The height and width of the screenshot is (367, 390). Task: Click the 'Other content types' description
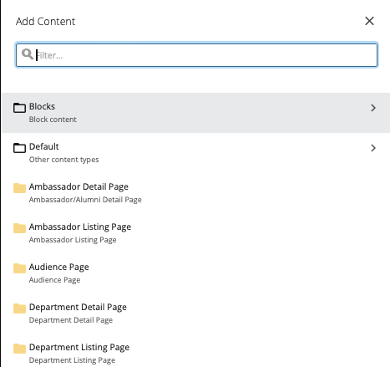(x=63, y=160)
